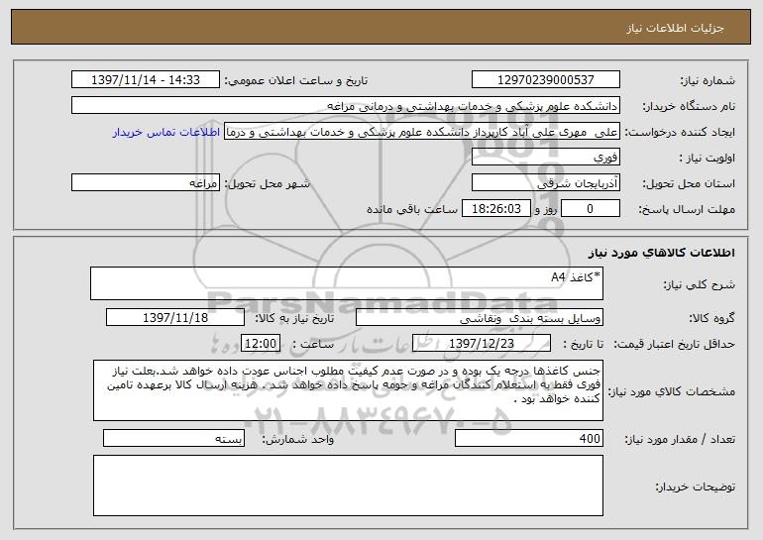
Task: Click the label مهلت ارسال پاسخ
Action: tap(687, 209)
